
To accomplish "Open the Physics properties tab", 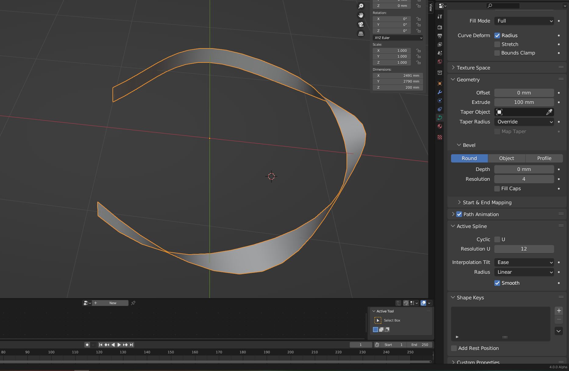I will click(x=439, y=101).
